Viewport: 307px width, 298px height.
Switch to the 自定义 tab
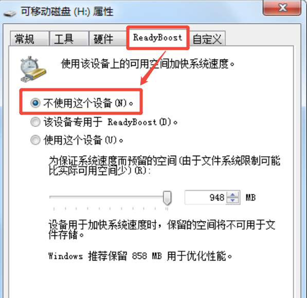click(x=207, y=39)
